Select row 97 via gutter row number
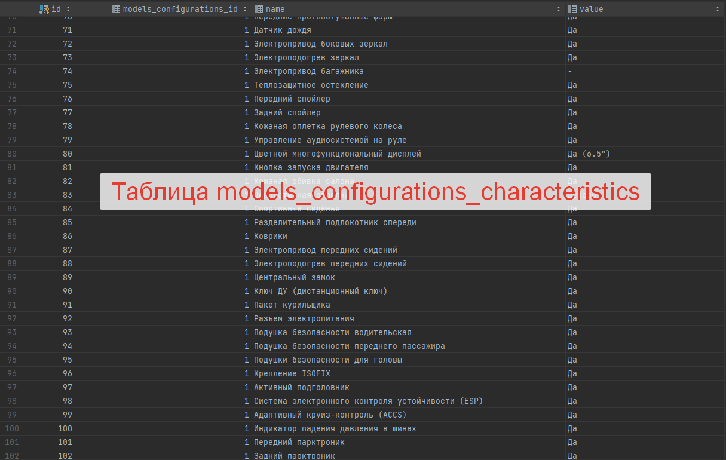The height and width of the screenshot is (460, 726). click(12, 387)
